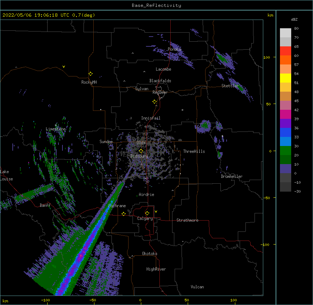Select the yellow diamond between Olds and Didsbury

click(x=141, y=151)
